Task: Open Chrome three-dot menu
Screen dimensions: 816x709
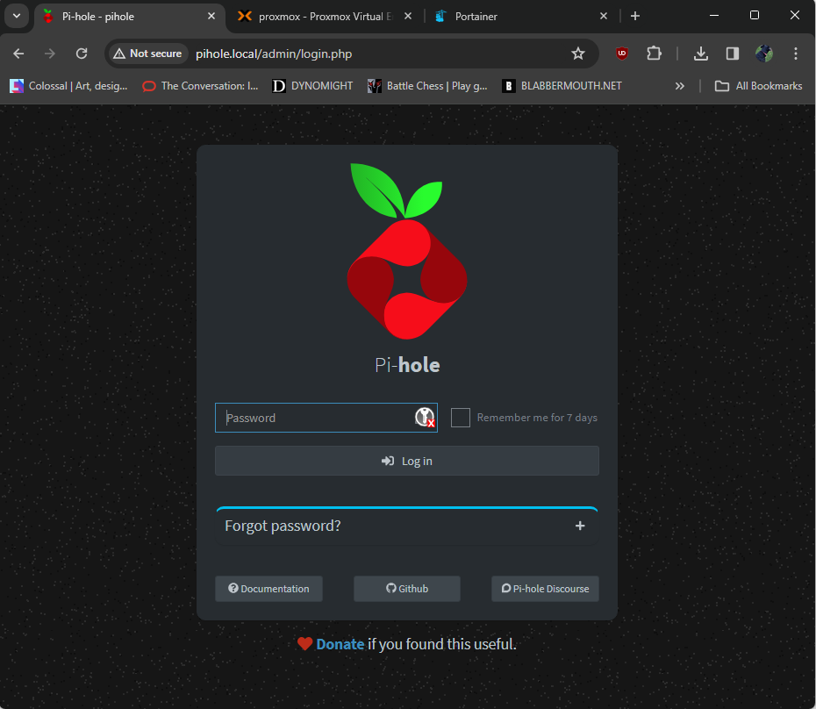Action: pos(796,54)
